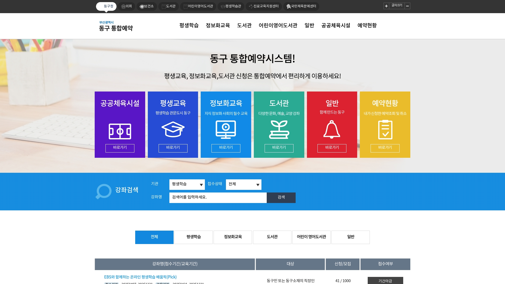Select the 정보화교육 course list tab

pyautogui.click(x=233, y=237)
